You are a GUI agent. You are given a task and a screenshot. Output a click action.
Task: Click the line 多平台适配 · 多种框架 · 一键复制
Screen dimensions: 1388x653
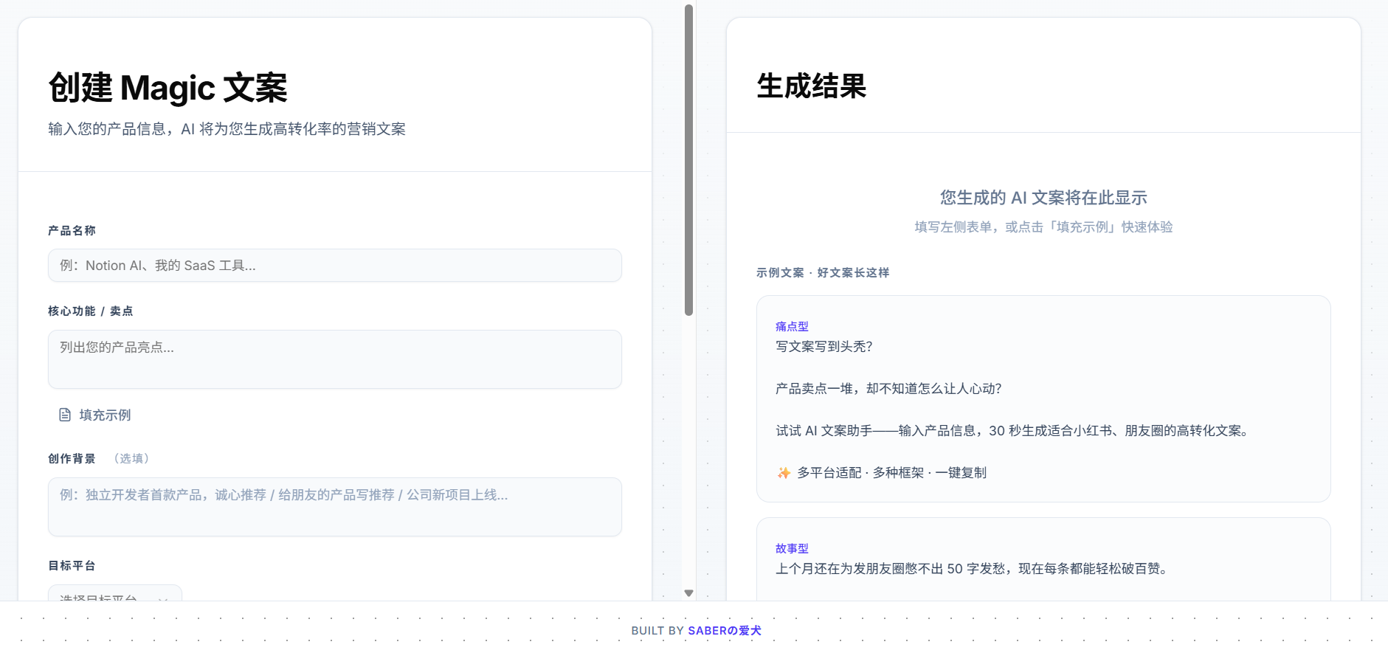[x=891, y=473]
